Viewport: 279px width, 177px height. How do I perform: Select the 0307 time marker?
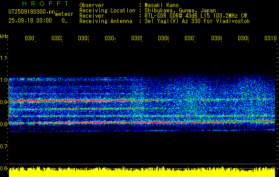click(190, 38)
